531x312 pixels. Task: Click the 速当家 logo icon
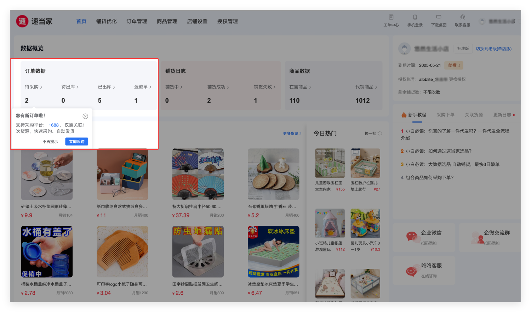point(22,21)
